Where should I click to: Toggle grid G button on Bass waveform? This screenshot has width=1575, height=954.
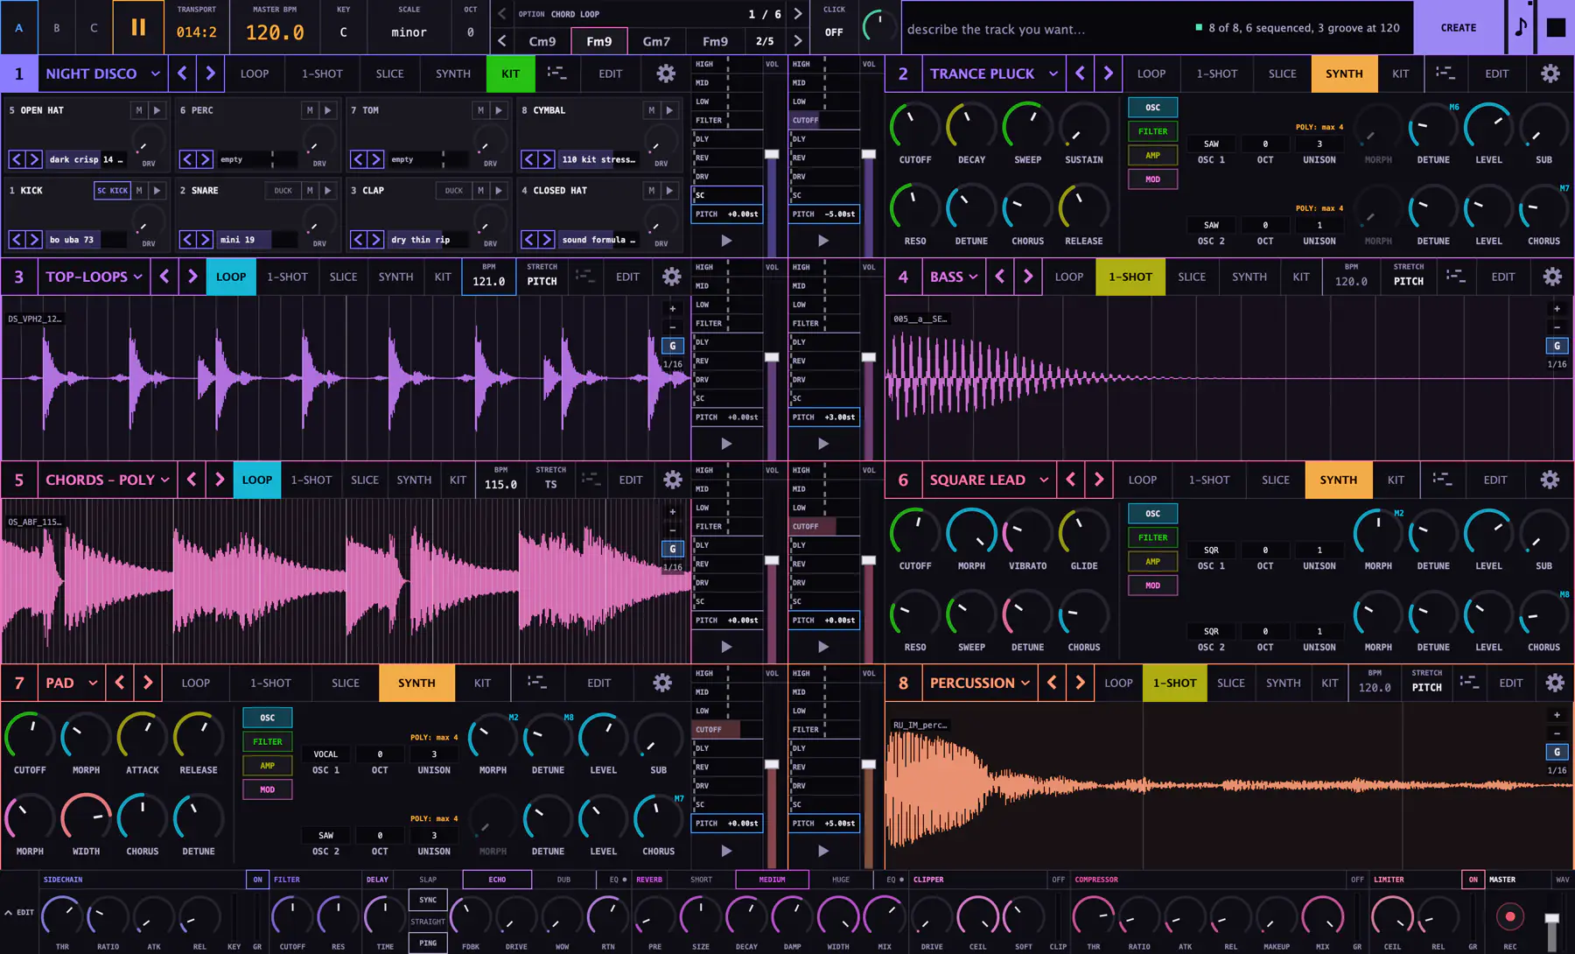(1557, 346)
